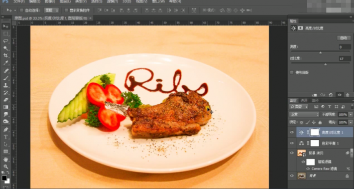Enable the use legacy checkbox

point(292,72)
